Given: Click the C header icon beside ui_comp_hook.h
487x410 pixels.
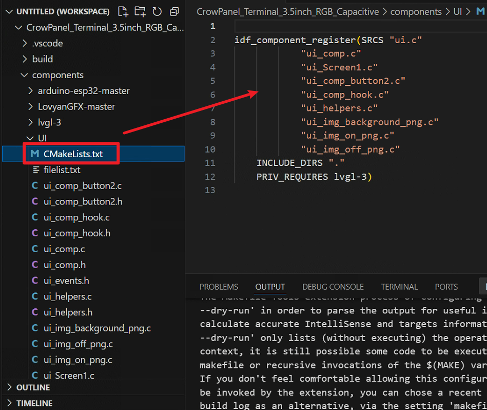Looking at the screenshot, I should [35, 233].
